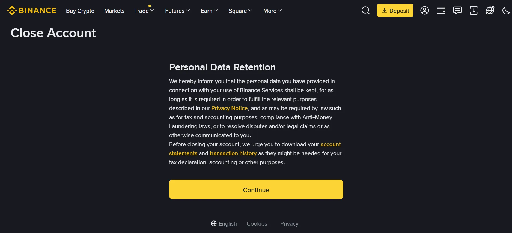
Task: Expand the Earn dropdown menu
Action: (x=209, y=11)
